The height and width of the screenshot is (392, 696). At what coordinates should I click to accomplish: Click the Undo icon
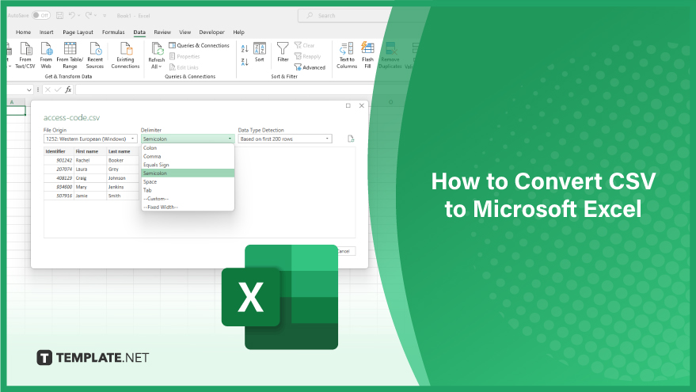tap(72, 16)
